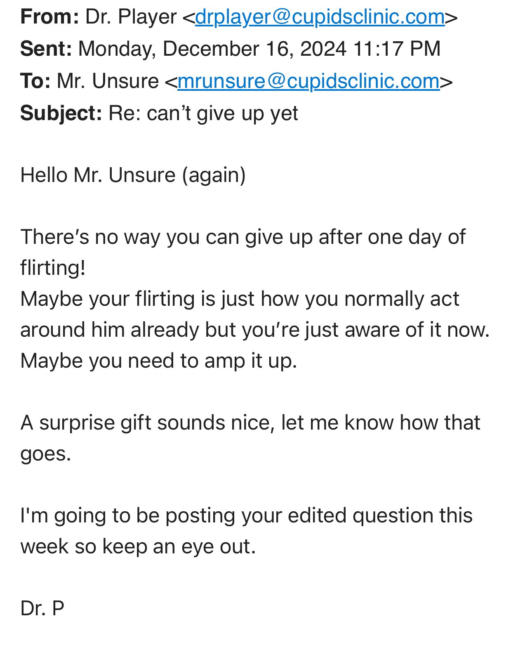Screen dimensions: 532x652
Task: Click the bold 'To:' header label
Action: click(x=35, y=81)
